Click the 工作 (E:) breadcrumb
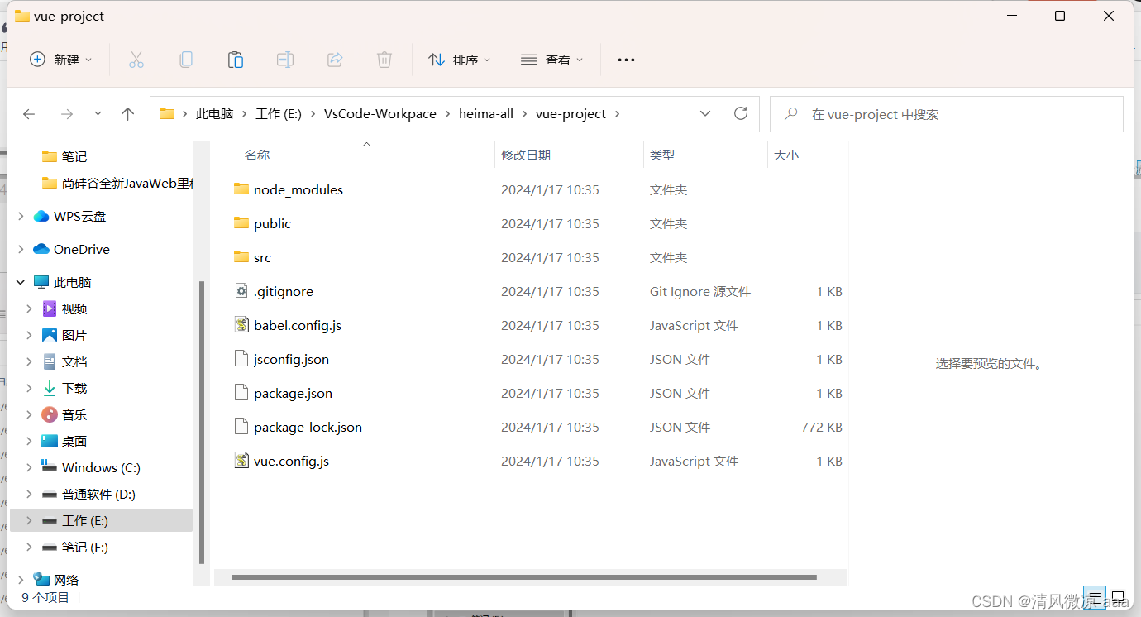Screen dimensions: 1141x617 click(x=279, y=114)
